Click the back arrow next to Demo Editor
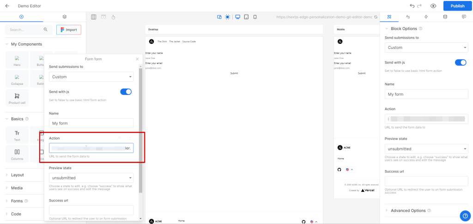 [x=7, y=6]
